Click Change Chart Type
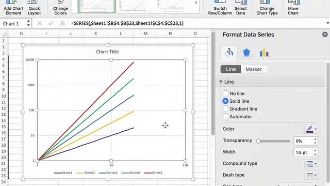Screen dimensions: 330x186 [267, 8]
